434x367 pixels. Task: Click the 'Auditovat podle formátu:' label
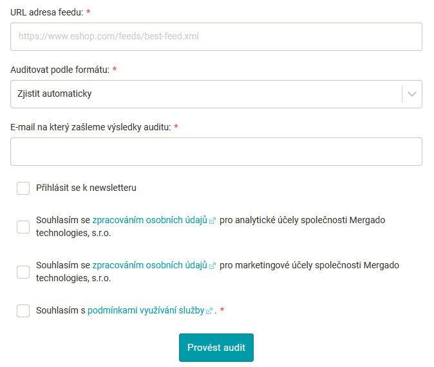62,70
